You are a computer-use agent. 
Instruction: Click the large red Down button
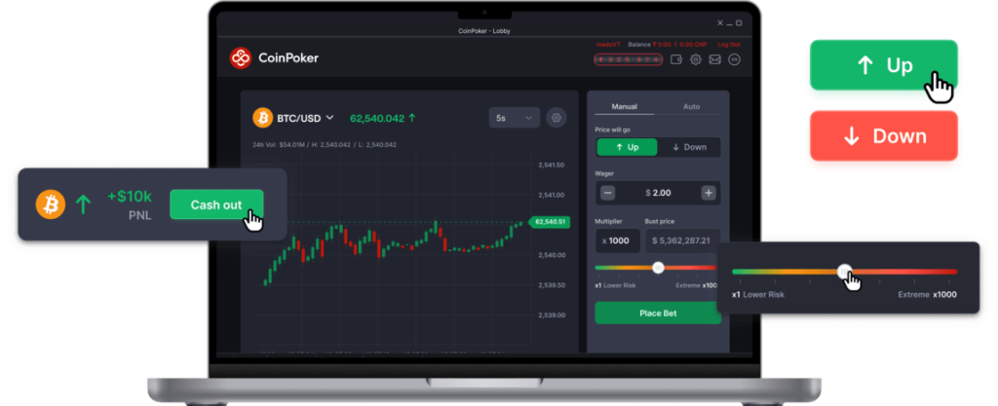pyautogui.click(x=883, y=136)
